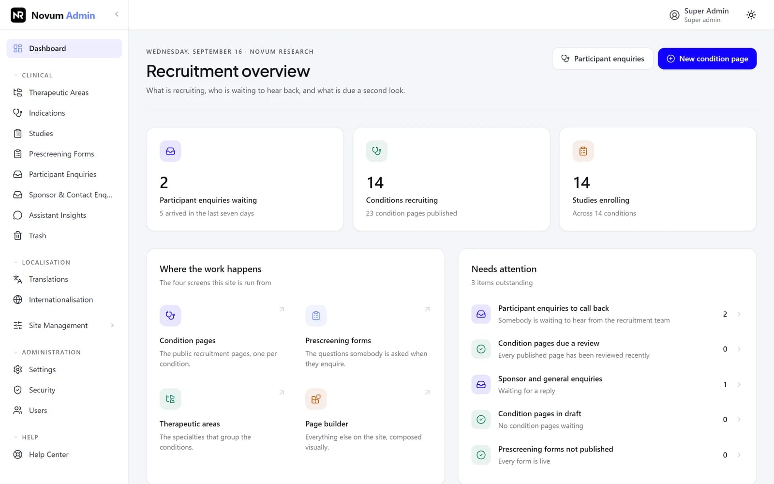774x484 pixels.
Task: Click the inbox icon on enquiries waiting card
Action: pos(170,151)
